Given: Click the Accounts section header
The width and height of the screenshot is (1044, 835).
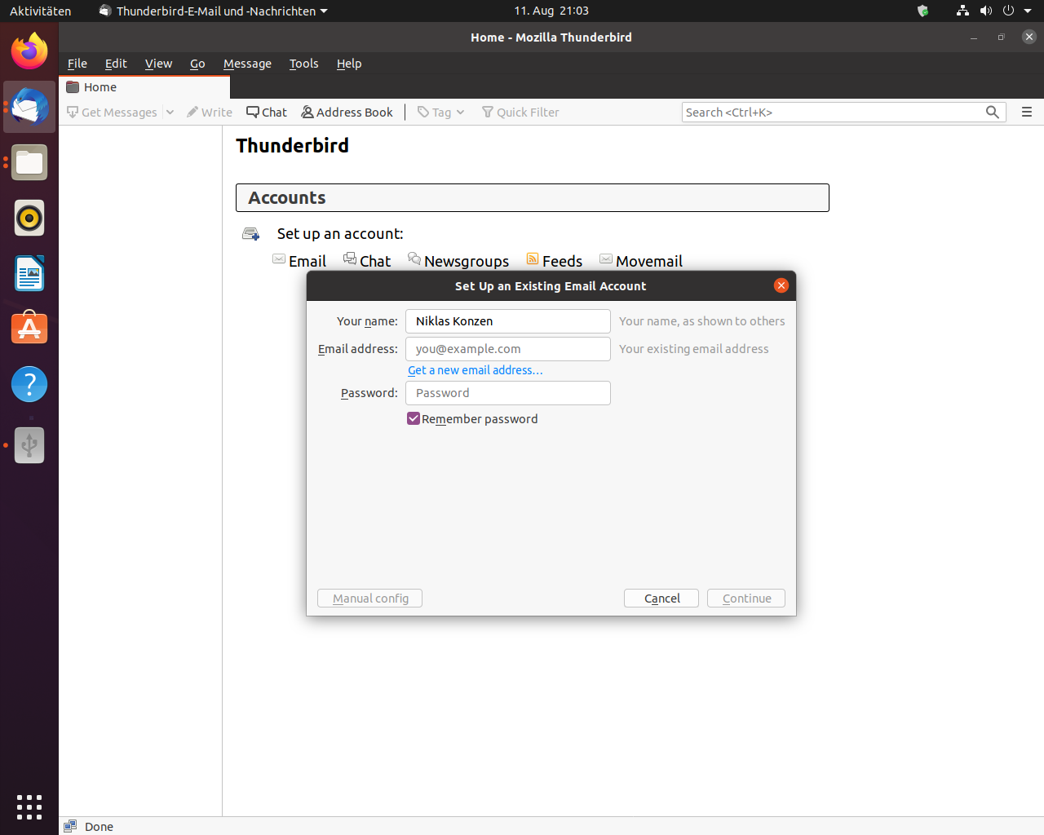Looking at the screenshot, I should 533,198.
